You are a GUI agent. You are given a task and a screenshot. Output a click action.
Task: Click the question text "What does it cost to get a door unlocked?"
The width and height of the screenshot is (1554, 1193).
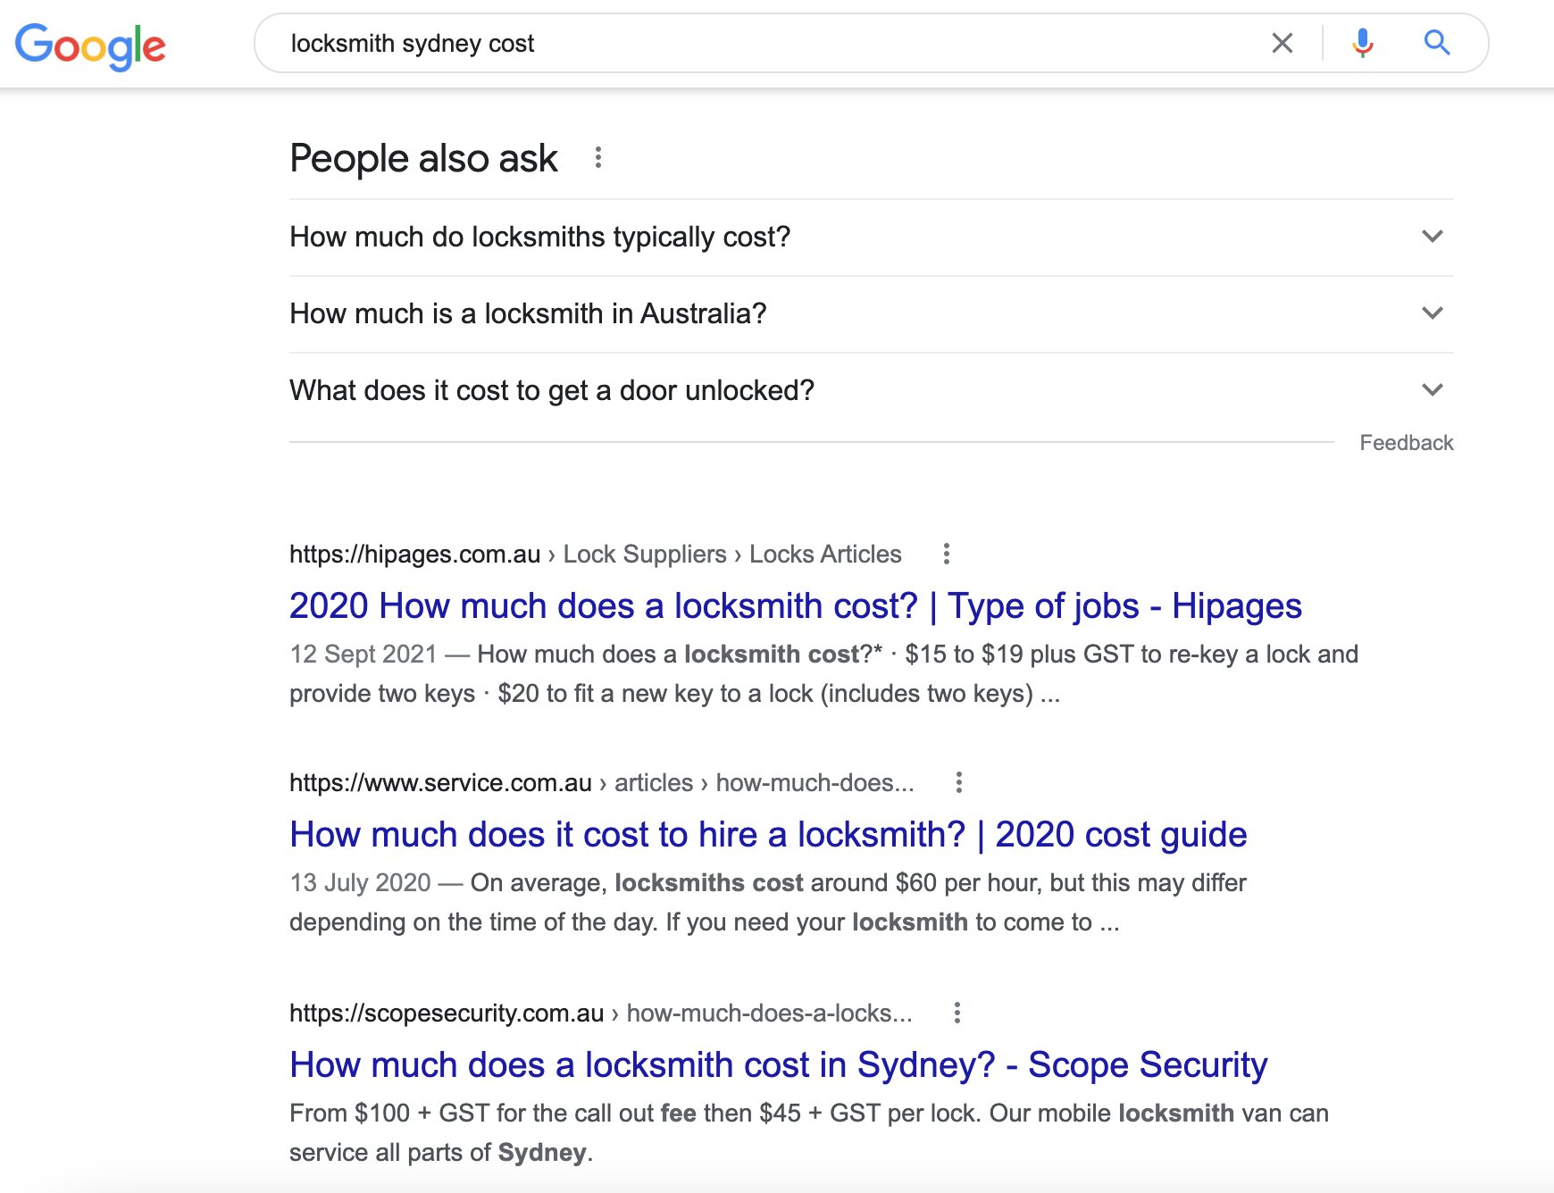click(x=552, y=390)
